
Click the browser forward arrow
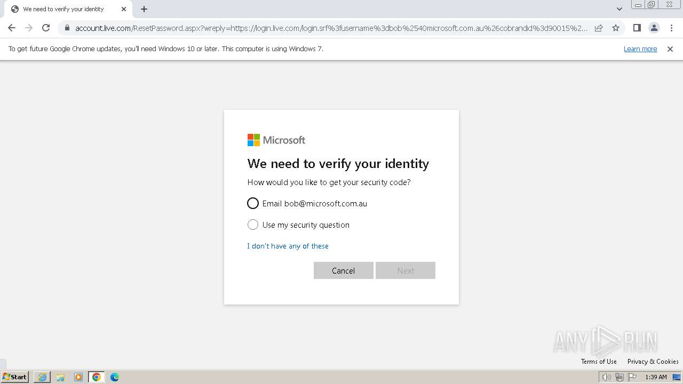click(x=29, y=28)
